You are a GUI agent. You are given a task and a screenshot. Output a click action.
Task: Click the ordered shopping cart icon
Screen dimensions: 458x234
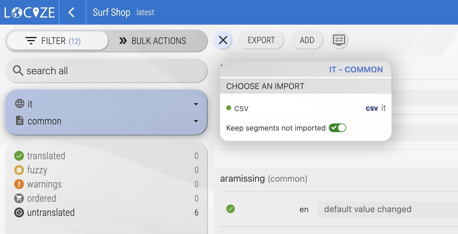(x=19, y=198)
